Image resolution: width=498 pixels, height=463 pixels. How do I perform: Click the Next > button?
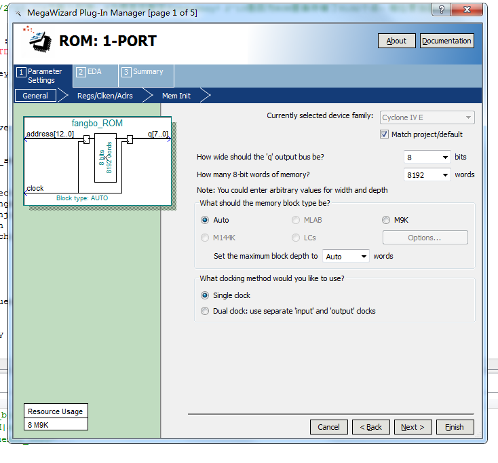tap(413, 427)
